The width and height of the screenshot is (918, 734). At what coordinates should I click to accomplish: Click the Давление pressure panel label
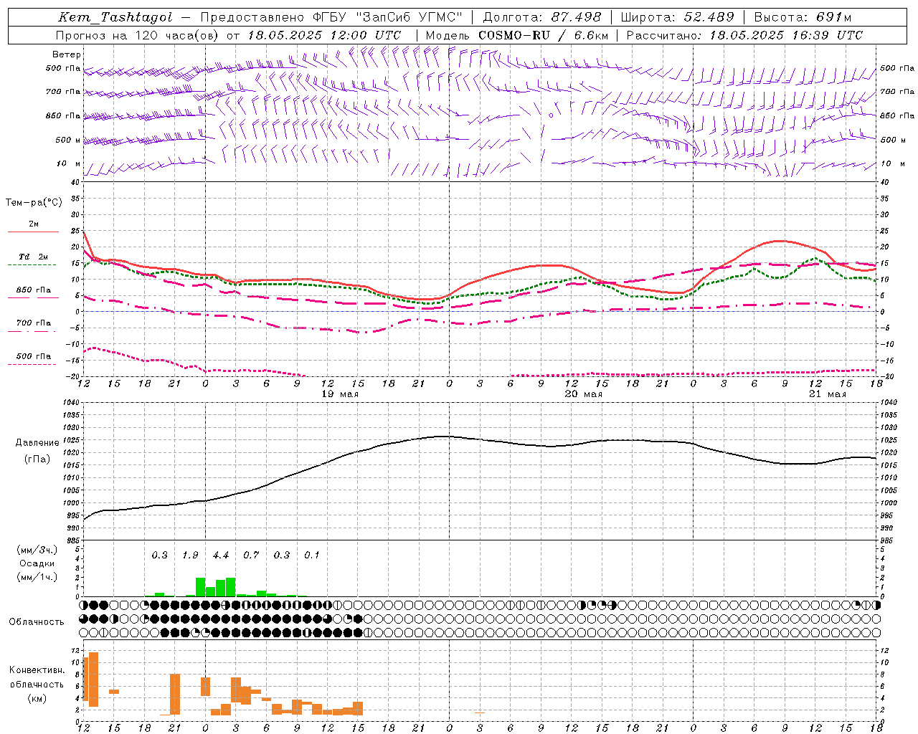point(37,443)
